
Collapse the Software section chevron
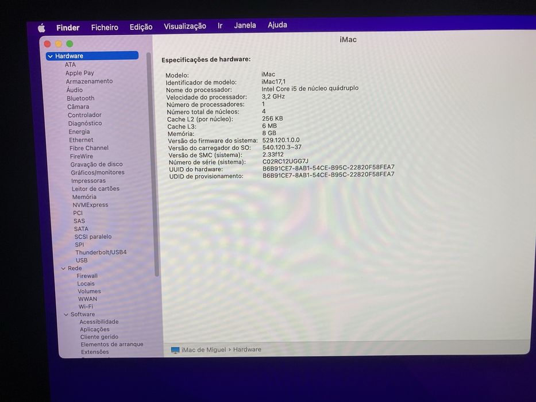(66, 315)
